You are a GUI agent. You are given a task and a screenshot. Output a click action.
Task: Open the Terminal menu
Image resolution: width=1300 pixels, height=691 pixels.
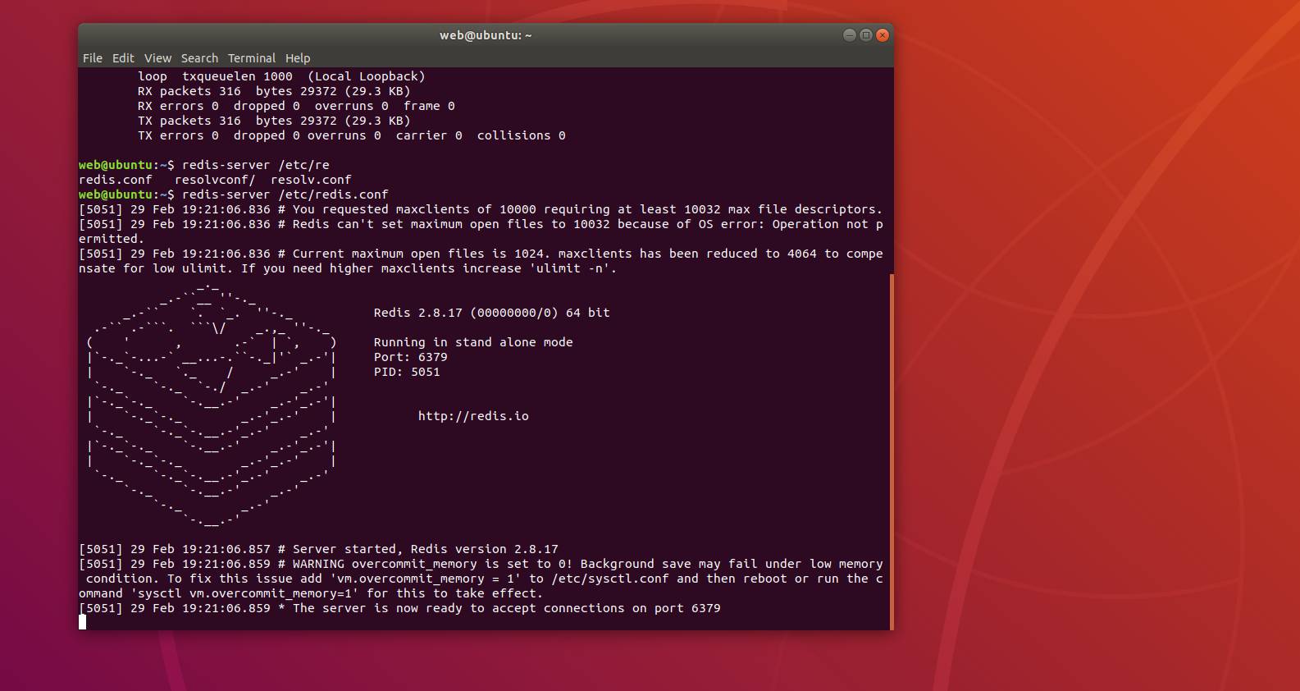[x=252, y=58]
